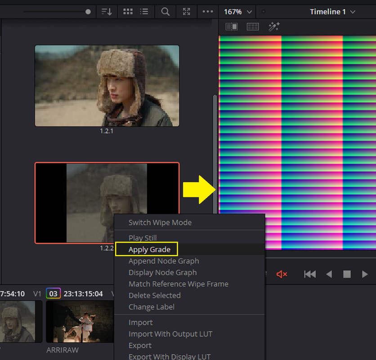Choose Apply Grade from context menu
The height and width of the screenshot is (360, 376).
pos(149,249)
